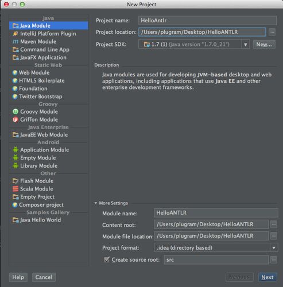283x287 pixels.
Task: Select the Groovy Module icon
Action: click(x=15, y=111)
